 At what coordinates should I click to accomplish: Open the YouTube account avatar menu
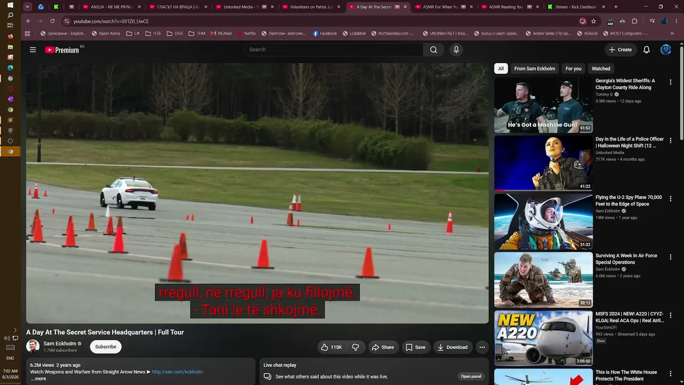[x=666, y=50]
